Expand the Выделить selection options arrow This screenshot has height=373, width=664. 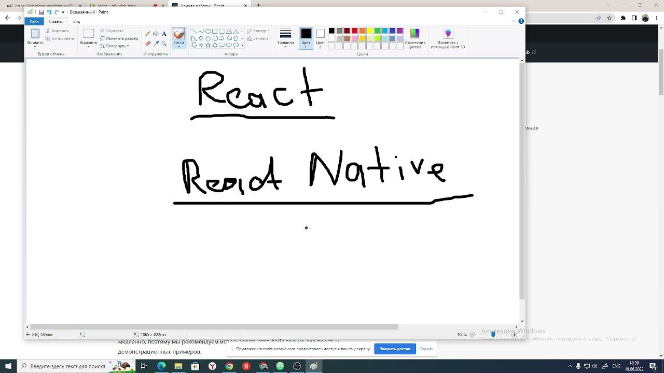pyautogui.click(x=89, y=46)
